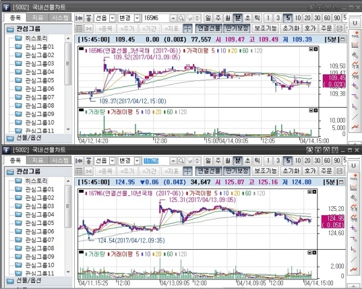Screen dimensions: 362x289
Task: Select 틱 (tick) period in bottom window
Action: [x=257, y=161]
